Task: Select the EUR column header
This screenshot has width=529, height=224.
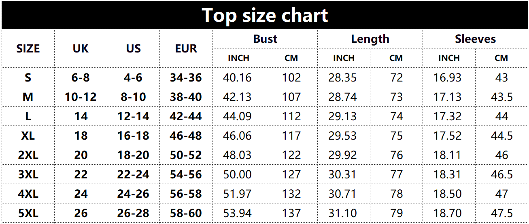Action: pyautogui.click(x=186, y=49)
